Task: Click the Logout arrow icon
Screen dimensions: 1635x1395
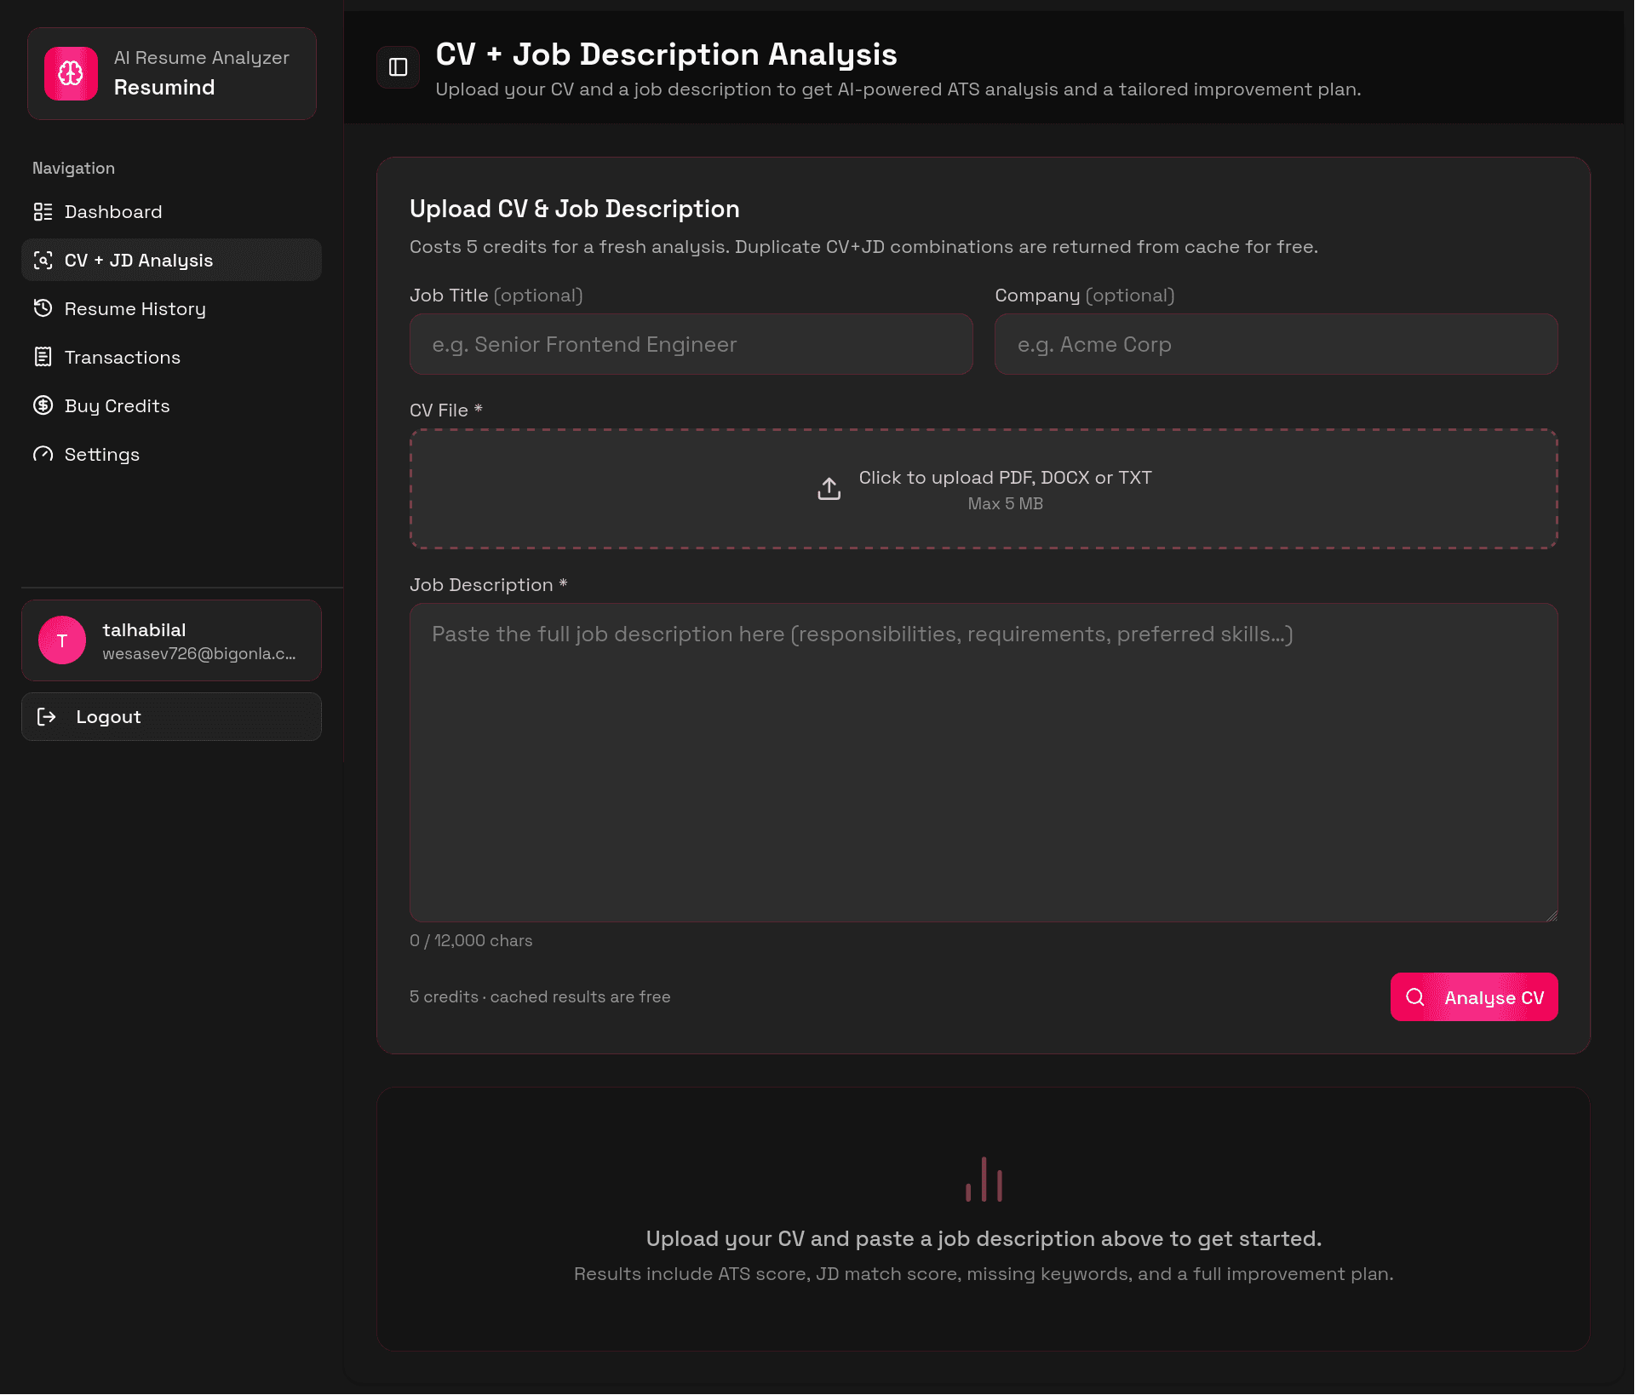Action: 47,717
